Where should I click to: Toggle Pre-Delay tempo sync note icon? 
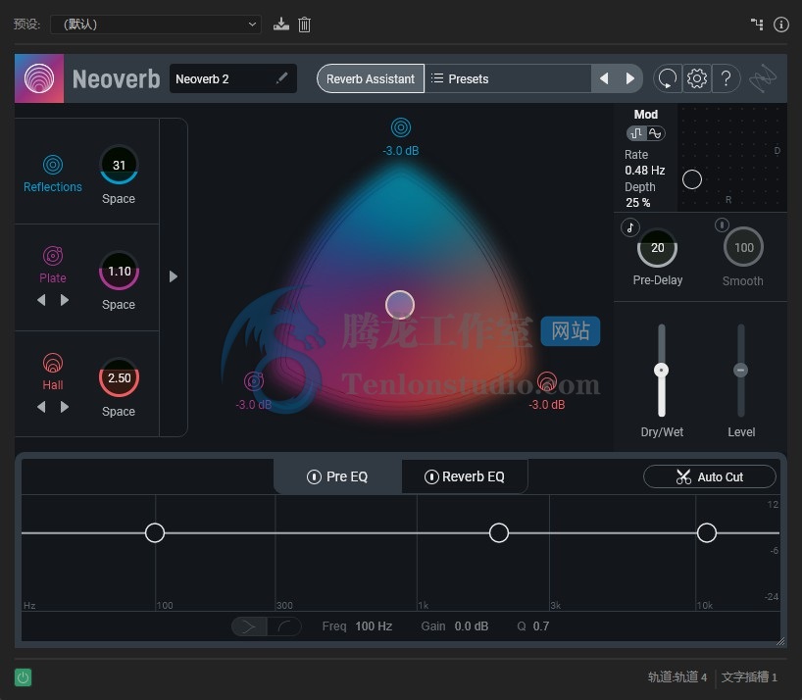630,227
